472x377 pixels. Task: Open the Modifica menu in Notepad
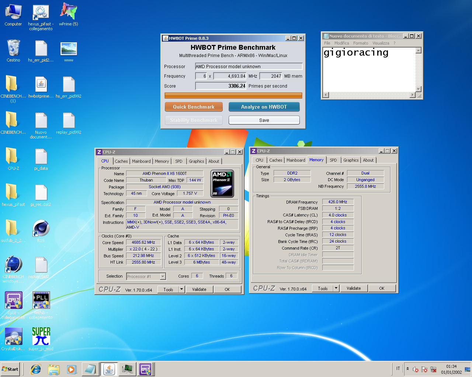341,43
